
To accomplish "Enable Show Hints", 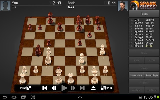I will [136, 75].
